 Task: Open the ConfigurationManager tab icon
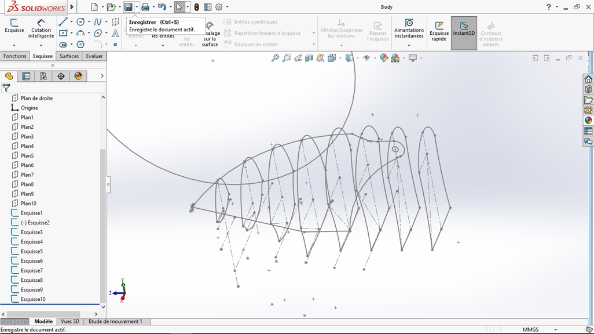click(43, 77)
